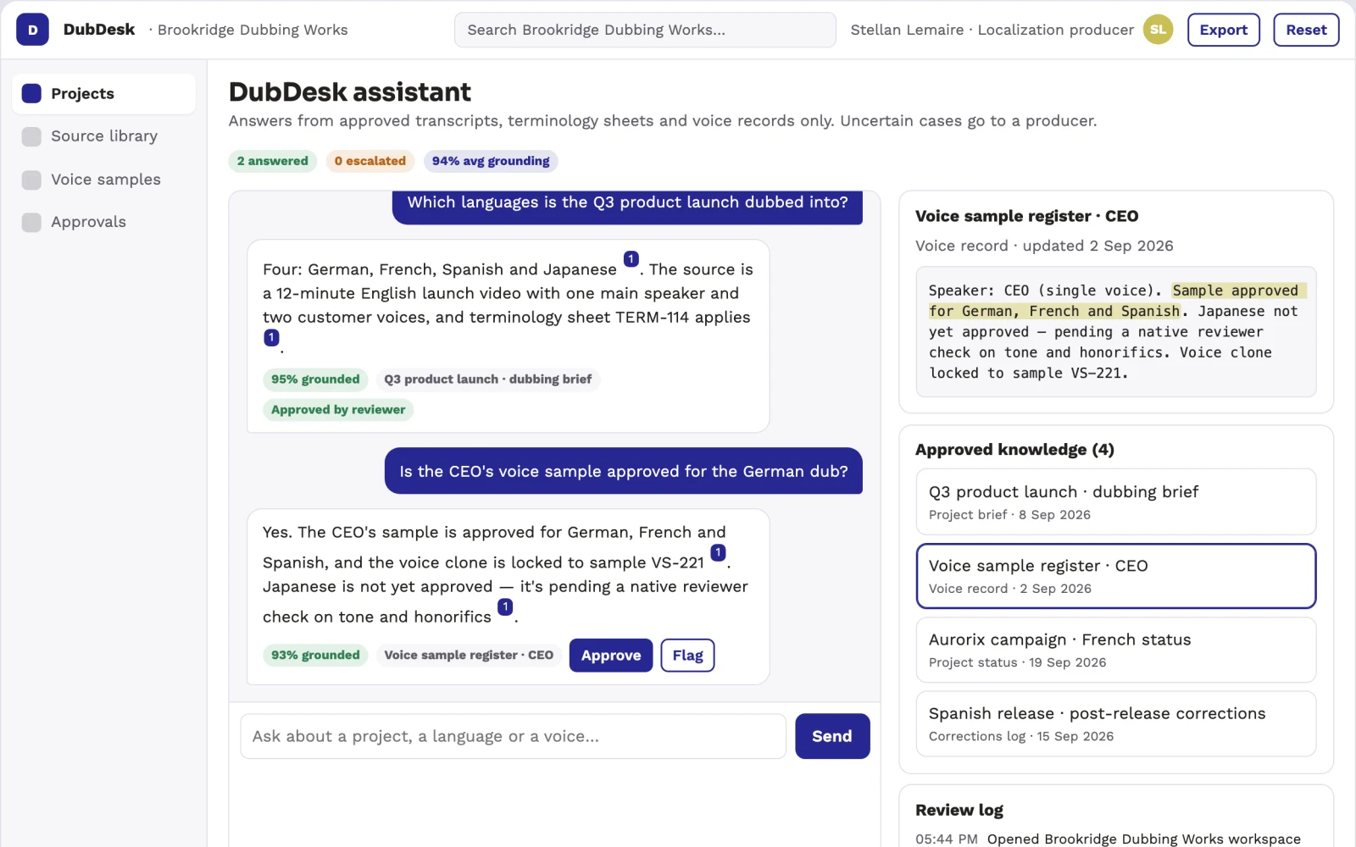The image size is (1356, 847).
Task: Click the 'Ask about a project' input
Action: point(513,736)
